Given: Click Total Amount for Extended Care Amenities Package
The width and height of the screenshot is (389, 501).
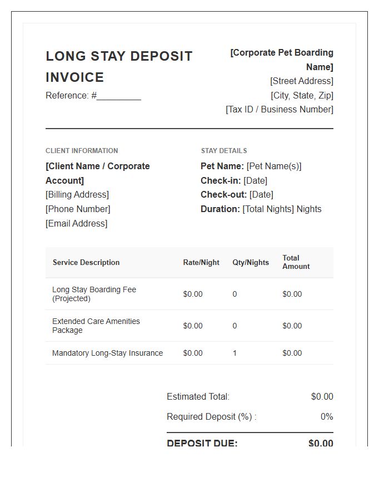Looking at the screenshot, I should pos(292,326).
